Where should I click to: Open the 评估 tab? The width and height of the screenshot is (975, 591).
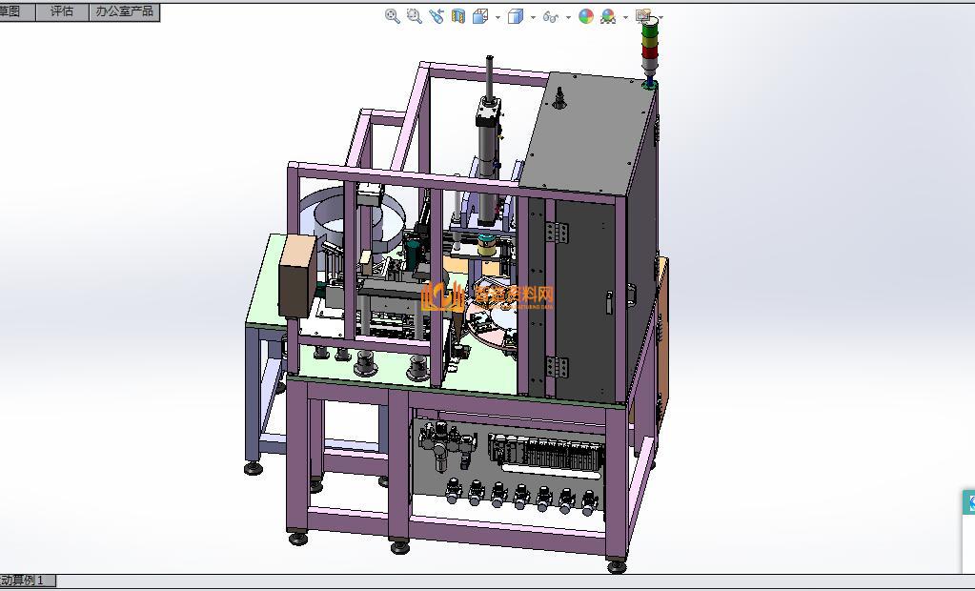tap(62, 11)
